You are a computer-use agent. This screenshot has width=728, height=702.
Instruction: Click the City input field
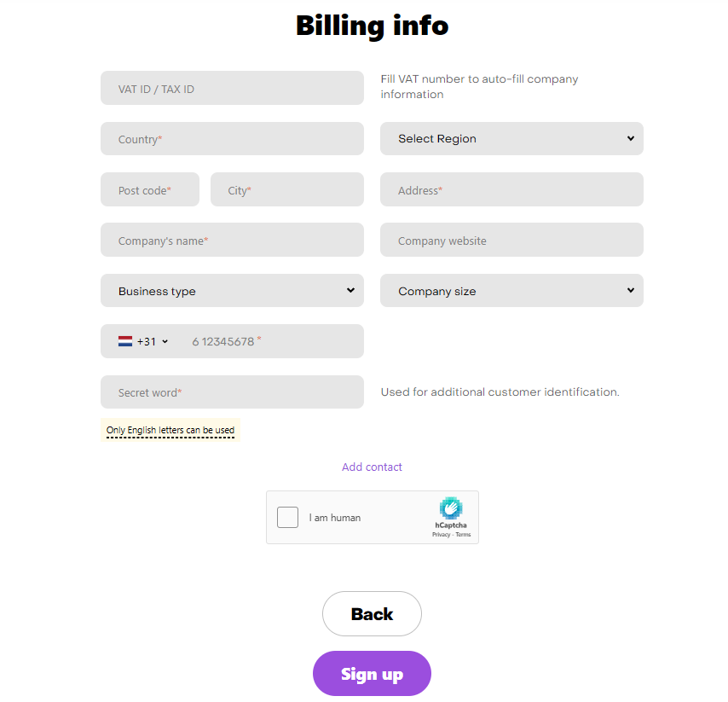(286, 190)
